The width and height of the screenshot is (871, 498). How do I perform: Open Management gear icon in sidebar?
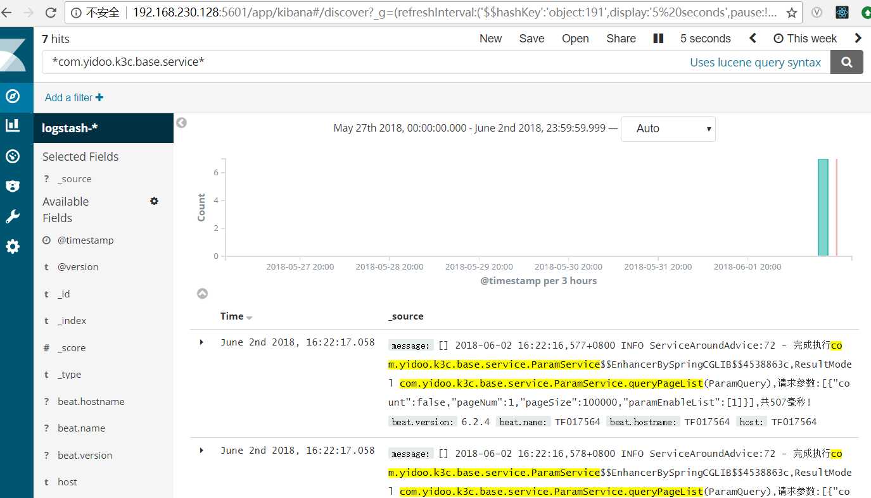point(13,247)
